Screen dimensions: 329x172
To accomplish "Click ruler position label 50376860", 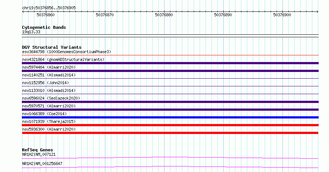I will coord(45,15).
